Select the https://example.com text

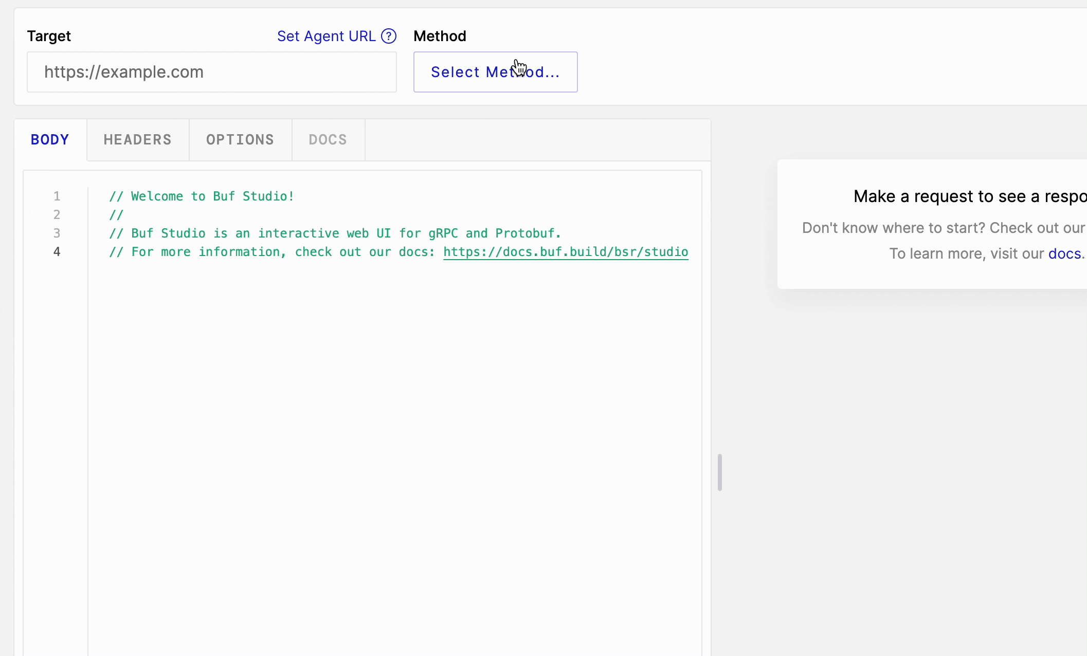(123, 72)
